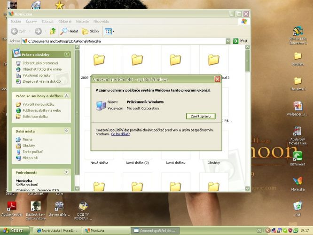Viewport: 313px width, 235px height.
Task: Click Zkopírovat vše na disk CD
Action: coord(41,81)
